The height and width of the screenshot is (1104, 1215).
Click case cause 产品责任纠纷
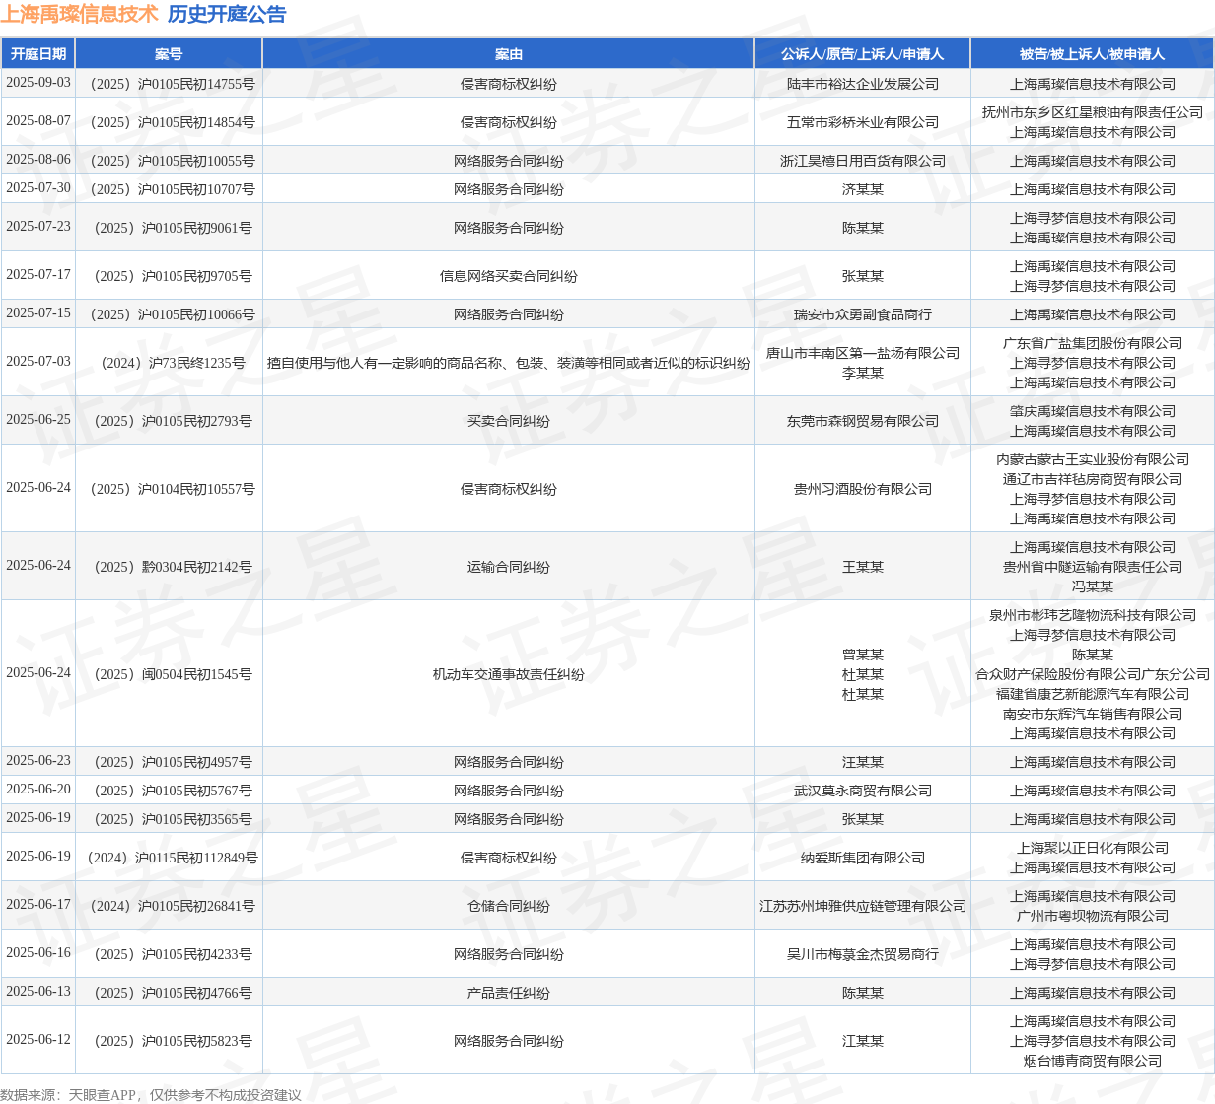(x=509, y=993)
